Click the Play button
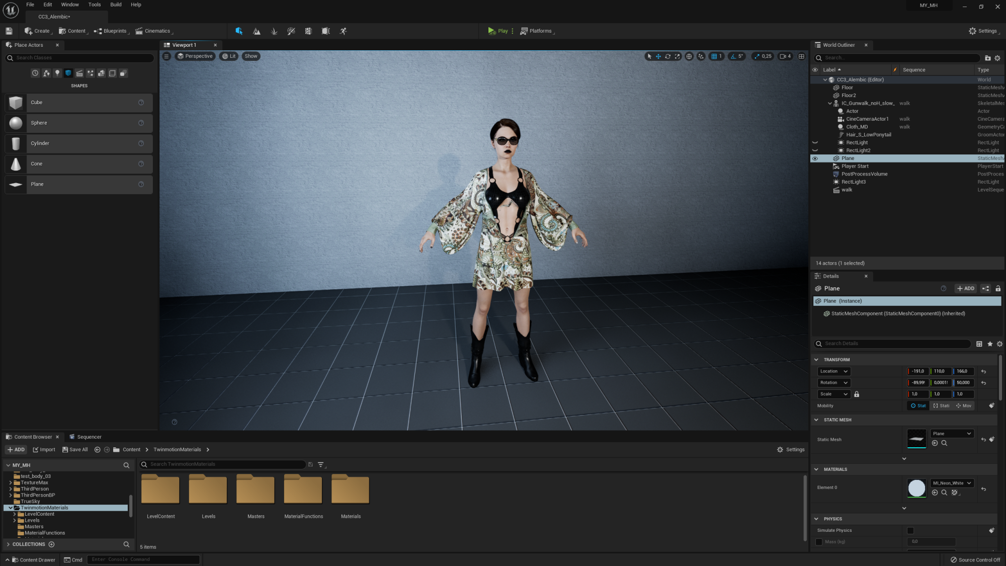This screenshot has width=1006, height=566. pos(498,31)
